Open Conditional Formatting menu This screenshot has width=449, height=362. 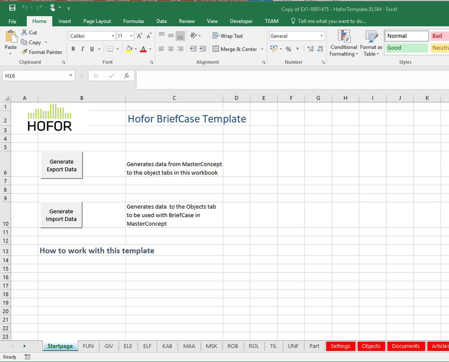(x=344, y=43)
